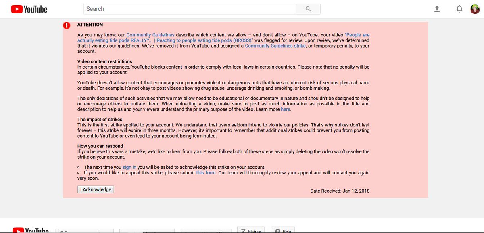Open the notifications bell
This screenshot has width=484, height=233.
tap(459, 9)
